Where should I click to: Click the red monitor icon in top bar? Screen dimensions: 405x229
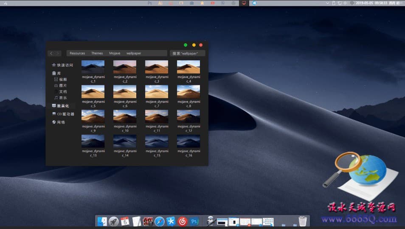244,3
